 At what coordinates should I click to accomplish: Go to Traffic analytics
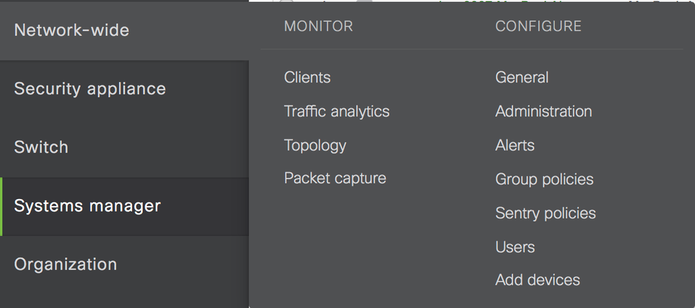coord(337,112)
